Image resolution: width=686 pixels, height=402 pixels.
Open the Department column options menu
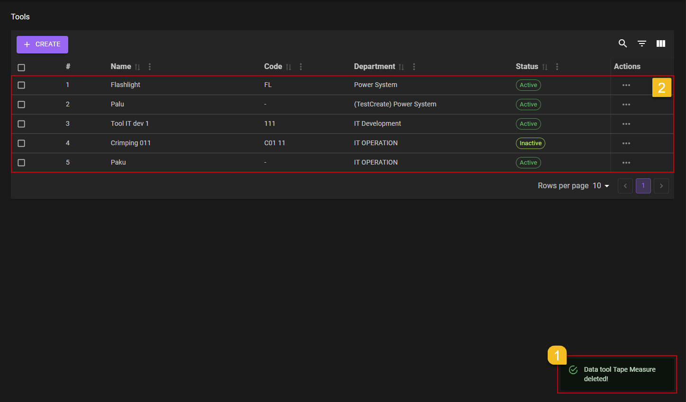[x=414, y=67]
